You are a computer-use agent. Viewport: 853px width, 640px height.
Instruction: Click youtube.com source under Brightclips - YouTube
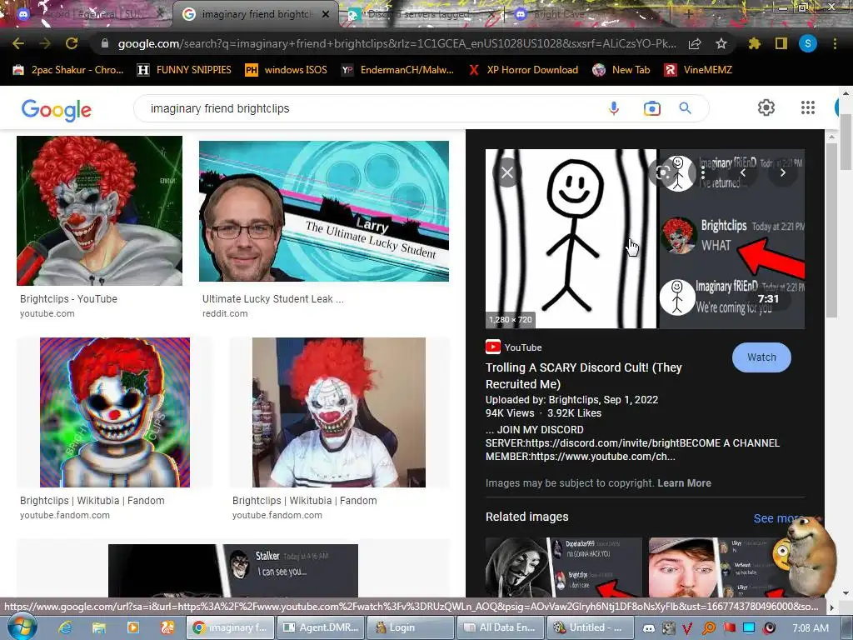coord(47,313)
